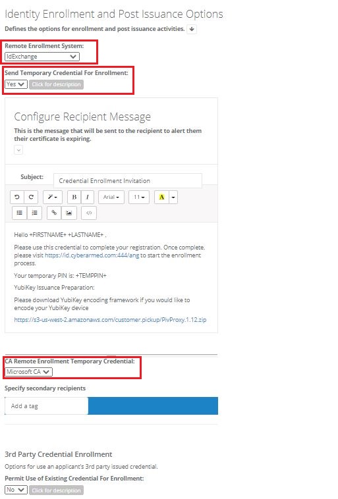Click the Add a tag field
The image size is (338, 499).
[x=47, y=406]
